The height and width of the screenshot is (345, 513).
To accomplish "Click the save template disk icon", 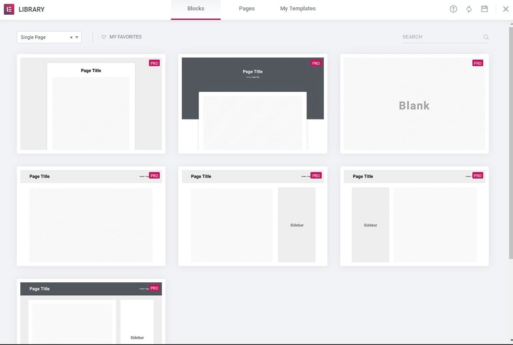I will (484, 9).
